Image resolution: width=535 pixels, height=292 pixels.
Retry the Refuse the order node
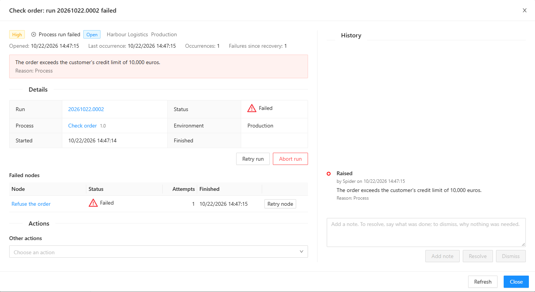pyautogui.click(x=280, y=204)
